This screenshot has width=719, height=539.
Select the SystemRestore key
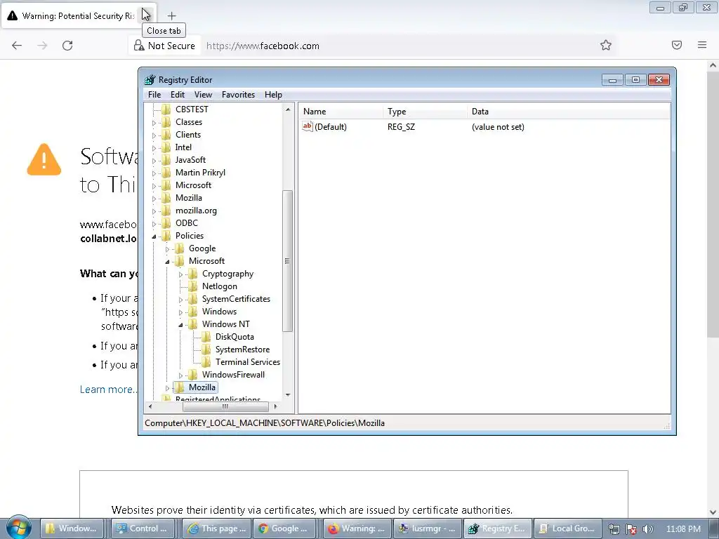point(242,350)
